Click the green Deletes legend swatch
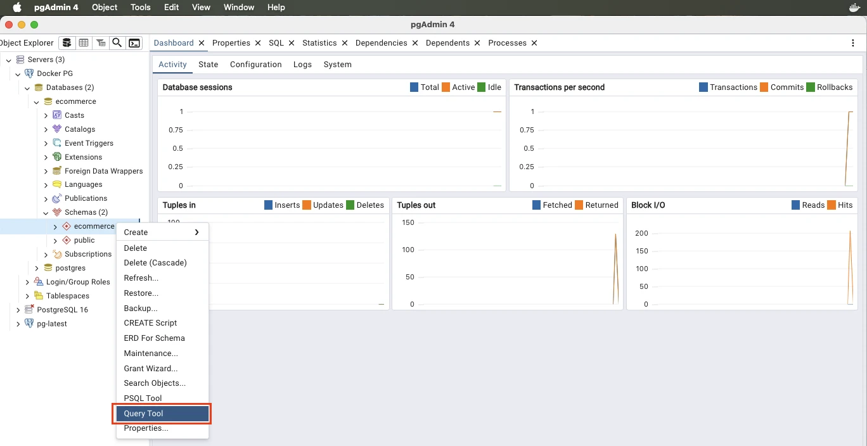The width and height of the screenshot is (867, 446). [x=350, y=205]
